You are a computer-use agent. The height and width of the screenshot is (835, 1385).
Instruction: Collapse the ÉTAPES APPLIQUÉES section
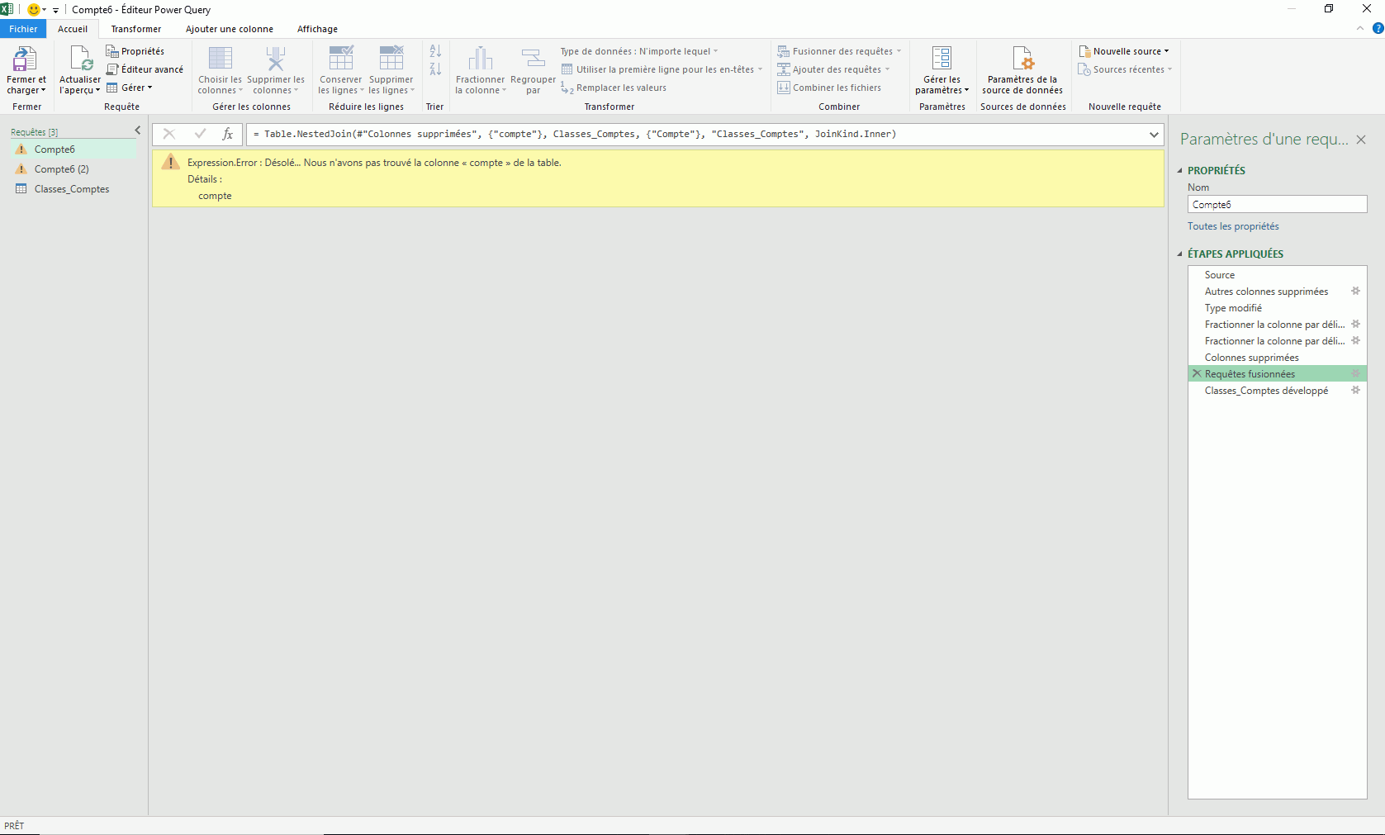point(1180,254)
